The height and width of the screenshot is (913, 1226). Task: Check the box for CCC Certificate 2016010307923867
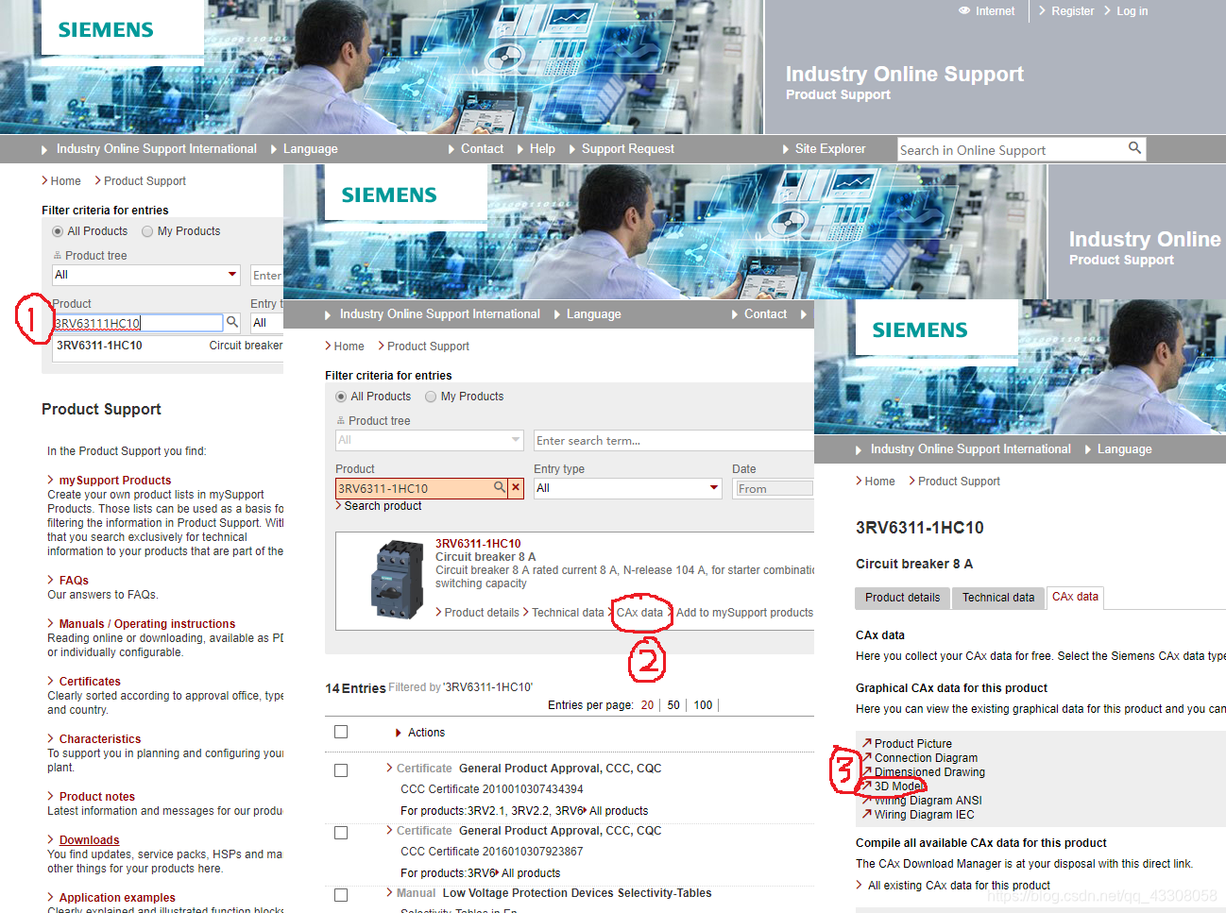click(341, 833)
